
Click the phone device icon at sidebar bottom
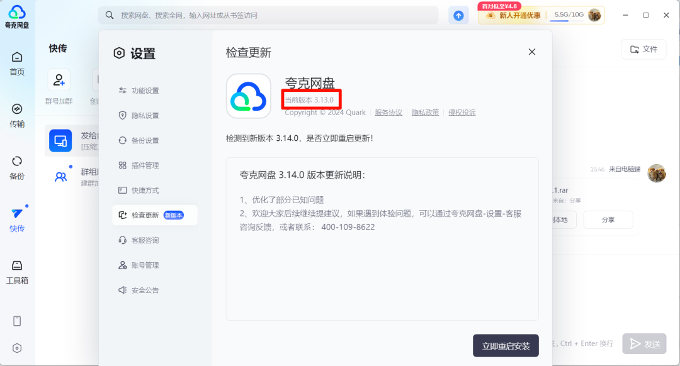tap(17, 321)
